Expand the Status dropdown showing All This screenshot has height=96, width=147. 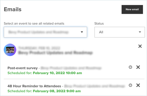[x=120, y=32]
